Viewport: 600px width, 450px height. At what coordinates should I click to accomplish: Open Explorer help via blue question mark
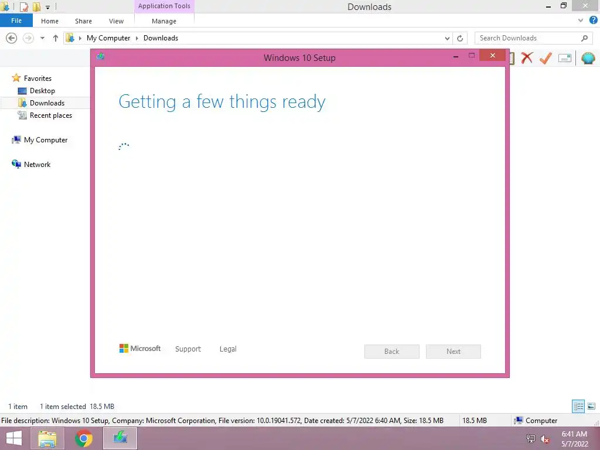coord(593,21)
